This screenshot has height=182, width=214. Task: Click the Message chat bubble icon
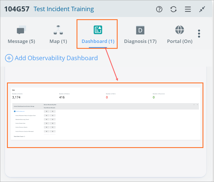coord(21,30)
